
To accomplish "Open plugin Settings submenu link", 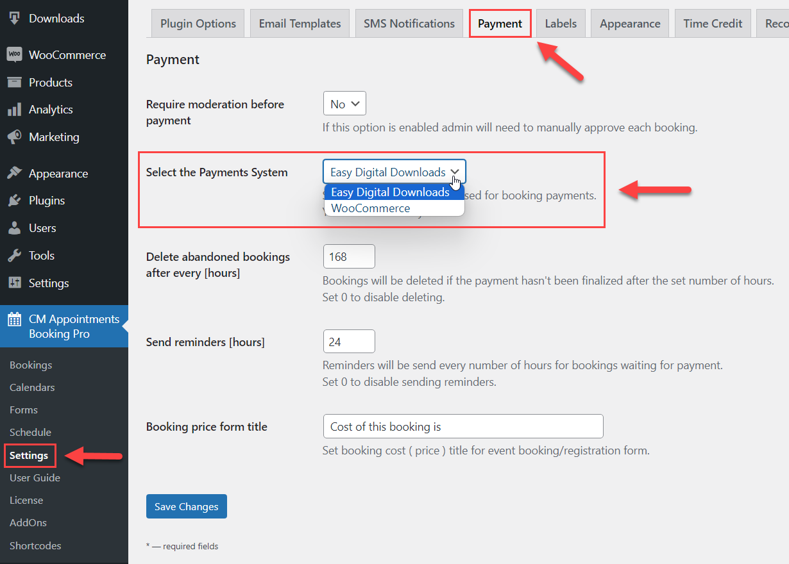I will tap(29, 456).
